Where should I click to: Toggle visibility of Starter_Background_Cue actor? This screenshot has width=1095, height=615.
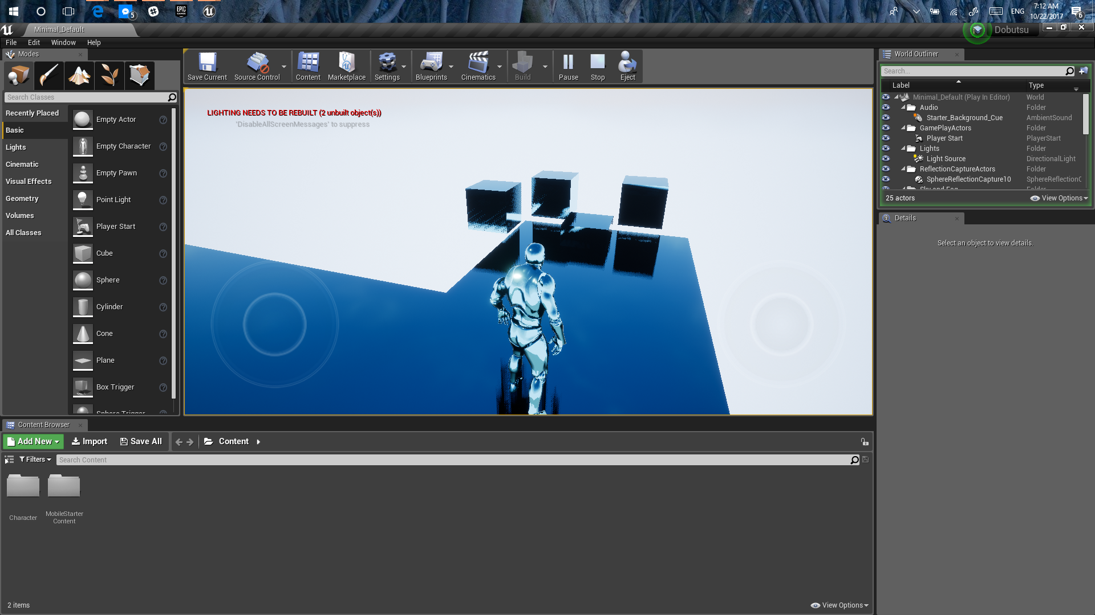(x=886, y=118)
